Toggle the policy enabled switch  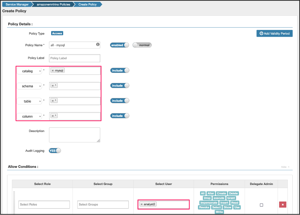coord(120,45)
